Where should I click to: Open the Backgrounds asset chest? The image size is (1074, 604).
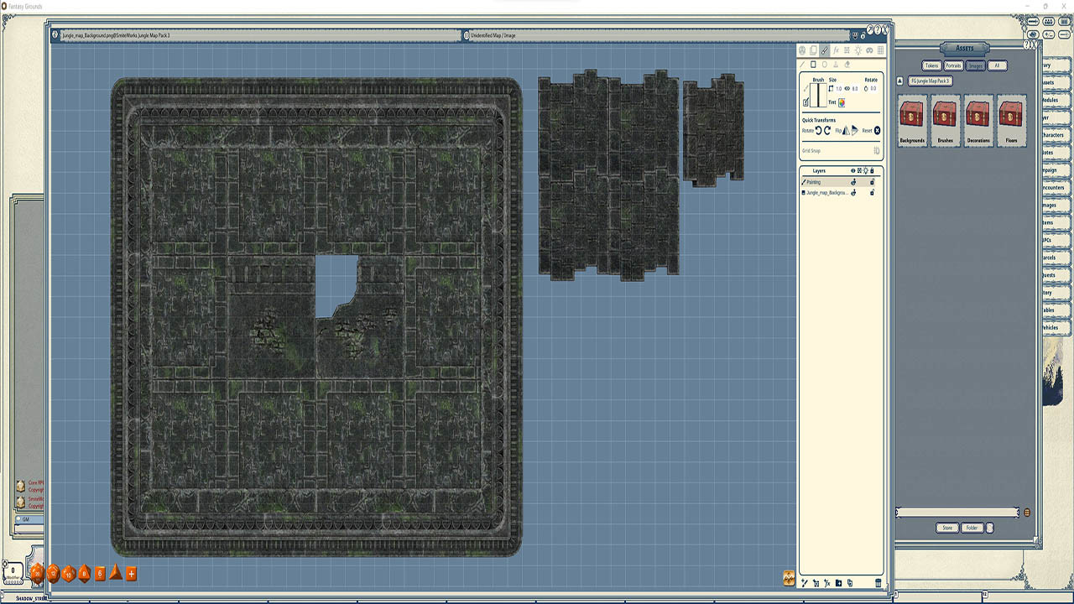912,115
